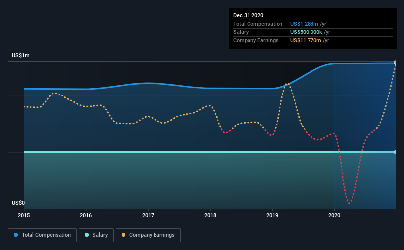Click the 2015 x-axis label
404x250 pixels.
coord(24,215)
